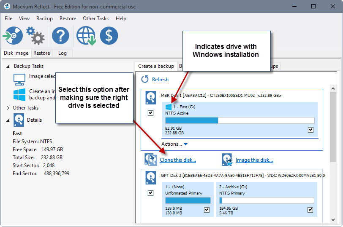Click the monitor icon beside Image selected
Screen dimensions: 343x227
[x=19, y=80]
